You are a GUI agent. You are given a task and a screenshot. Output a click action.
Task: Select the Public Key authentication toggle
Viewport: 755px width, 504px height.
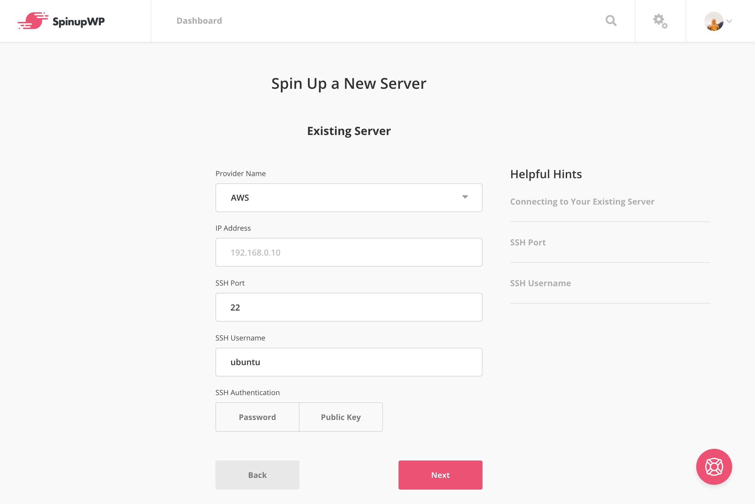340,417
